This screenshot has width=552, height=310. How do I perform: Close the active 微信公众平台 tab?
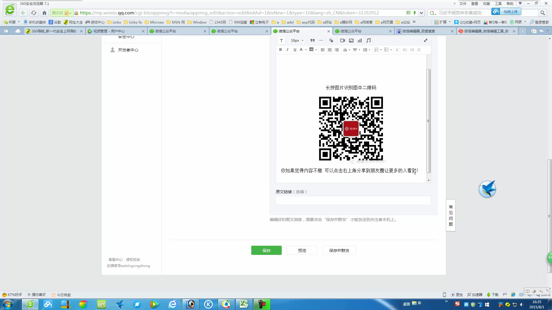[329, 31]
